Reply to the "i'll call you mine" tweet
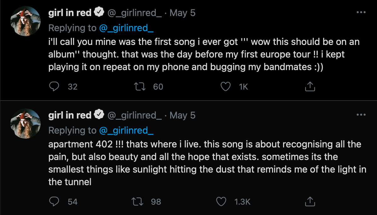 click(x=54, y=86)
